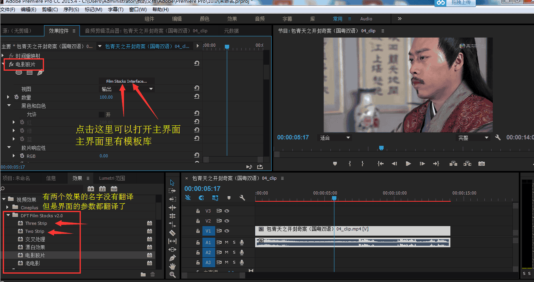Open timeline settings via the wrench icon

click(242, 198)
